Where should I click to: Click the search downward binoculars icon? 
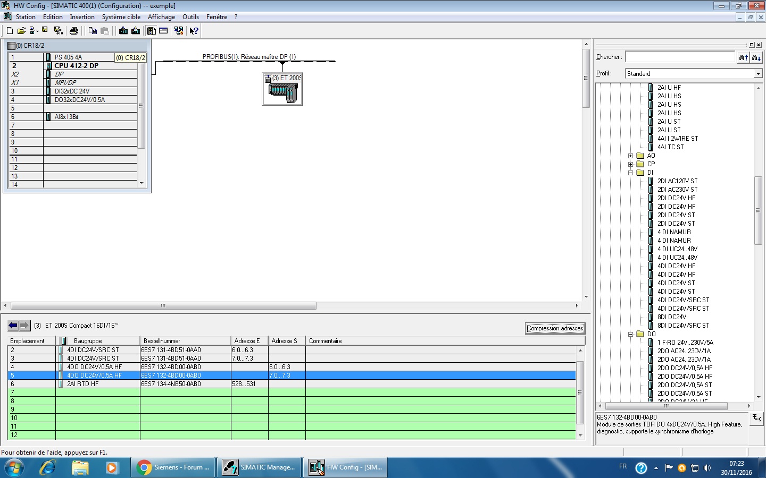[756, 57]
